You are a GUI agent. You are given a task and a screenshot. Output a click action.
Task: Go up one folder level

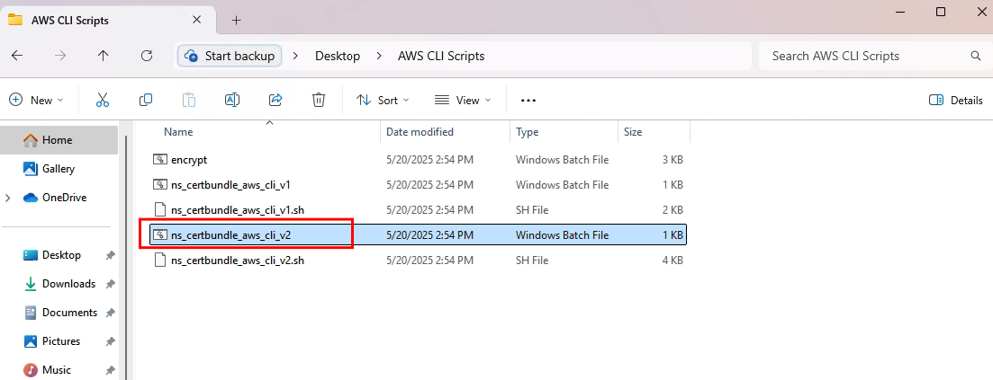tap(104, 56)
